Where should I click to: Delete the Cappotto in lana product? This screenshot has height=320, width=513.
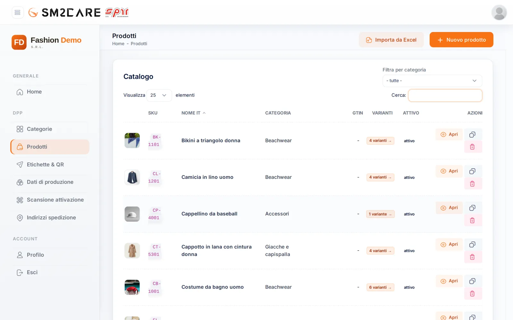(x=473, y=257)
